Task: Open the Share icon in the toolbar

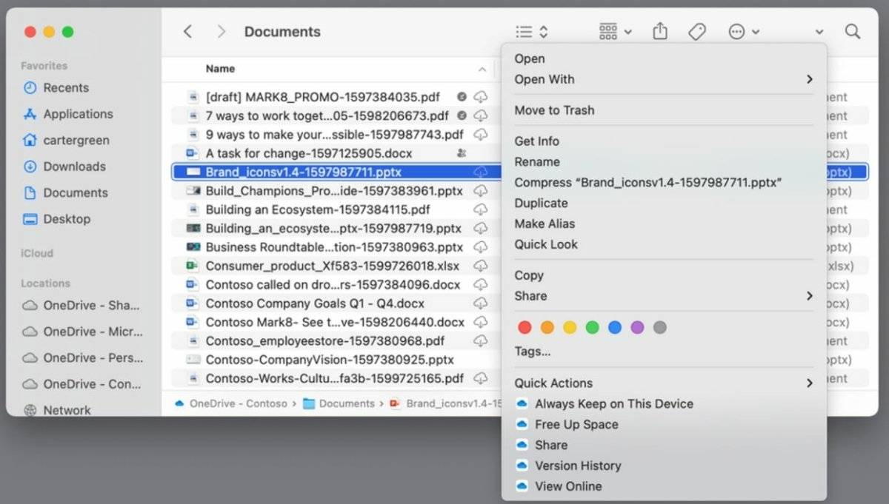Action: tap(659, 31)
